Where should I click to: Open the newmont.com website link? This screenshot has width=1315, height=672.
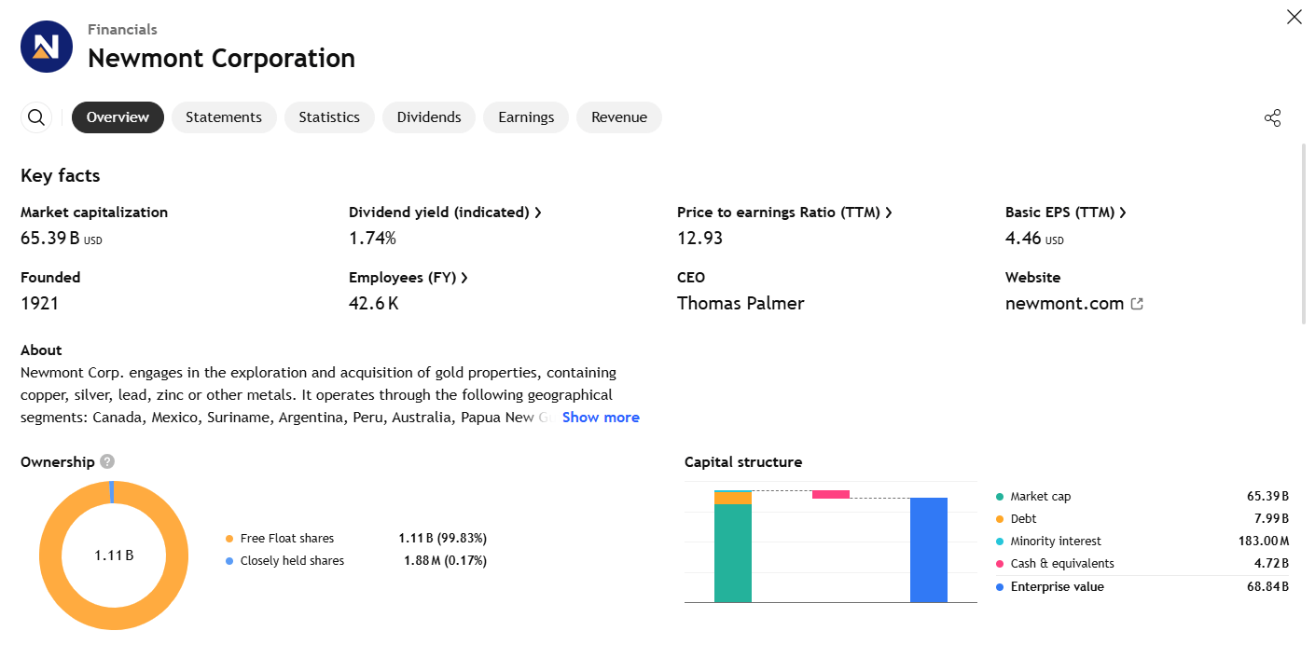1064,303
